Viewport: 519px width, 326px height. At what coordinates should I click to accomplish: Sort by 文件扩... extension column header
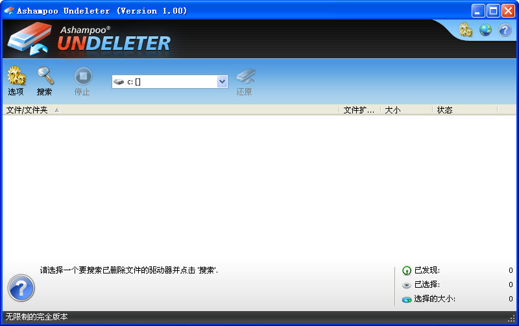[x=359, y=110]
